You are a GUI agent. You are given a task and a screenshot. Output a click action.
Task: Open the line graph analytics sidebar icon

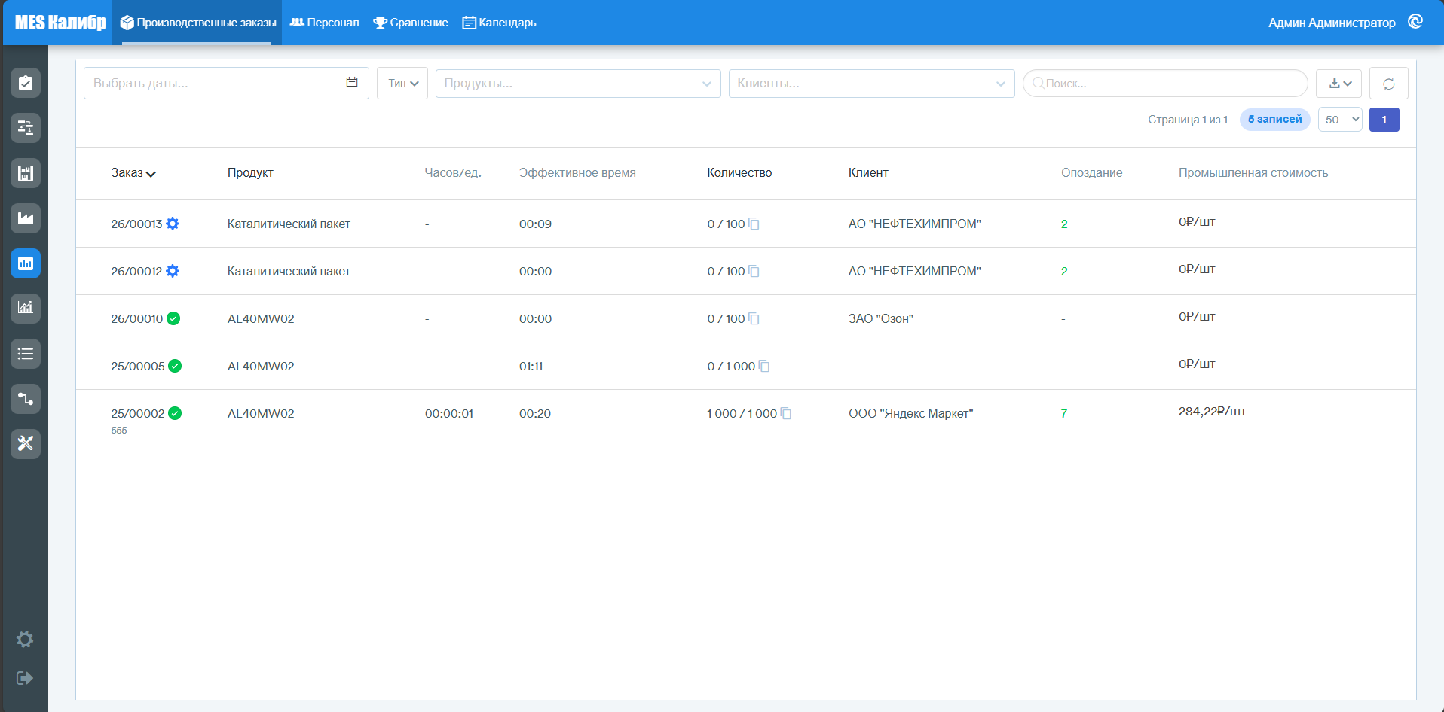pos(26,308)
